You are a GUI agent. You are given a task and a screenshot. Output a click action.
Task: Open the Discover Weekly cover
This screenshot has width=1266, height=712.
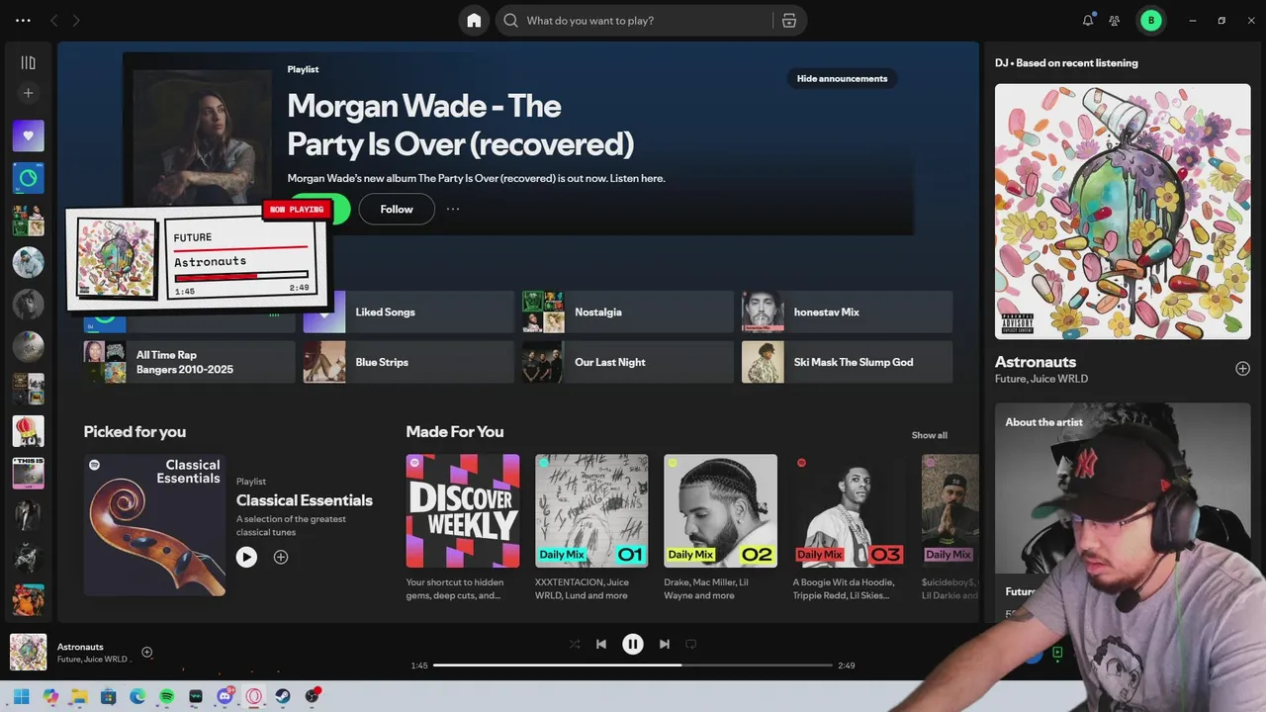(x=463, y=511)
